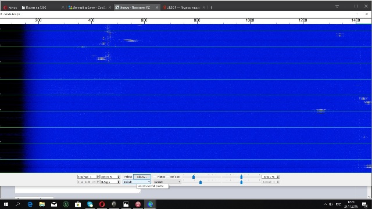Viewport: 372px width, 209px height.
Task: Open the Windows Start menu
Action: pos(6,204)
